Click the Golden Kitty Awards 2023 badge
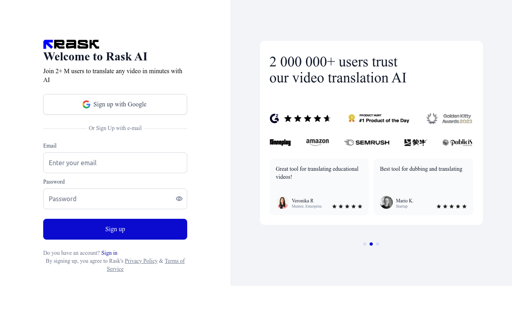 tap(449, 118)
